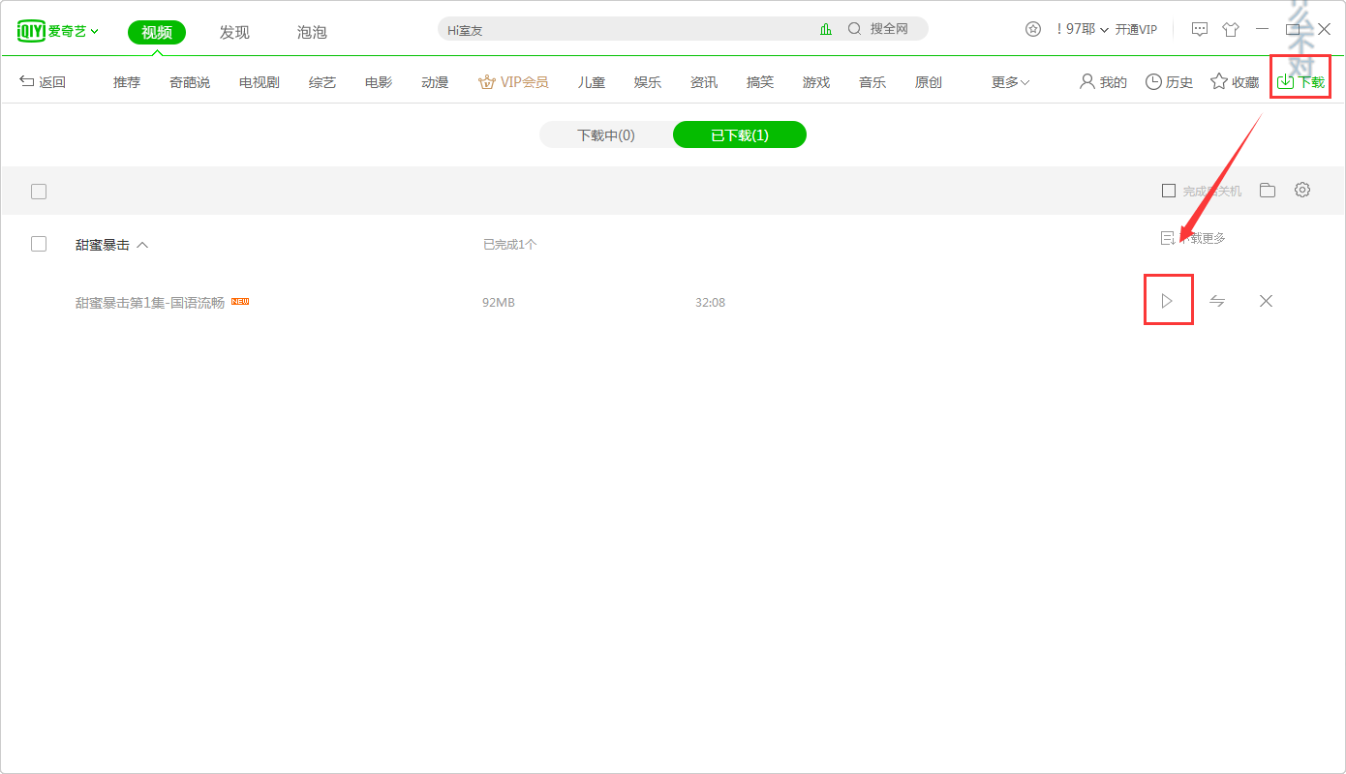Check the select-all checkbox in the header row

click(39, 191)
